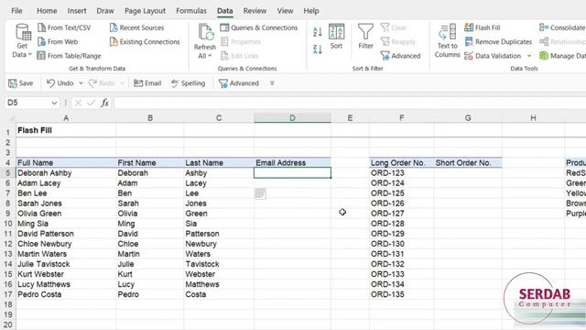The width and height of the screenshot is (586, 330).
Task: Save workbook from Quick Access toolbar
Action: coord(21,83)
